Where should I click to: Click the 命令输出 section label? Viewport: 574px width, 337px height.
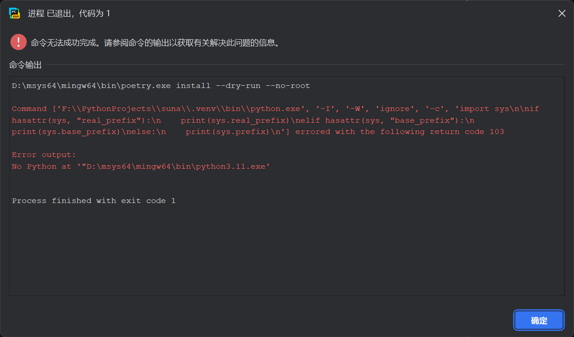coord(25,65)
